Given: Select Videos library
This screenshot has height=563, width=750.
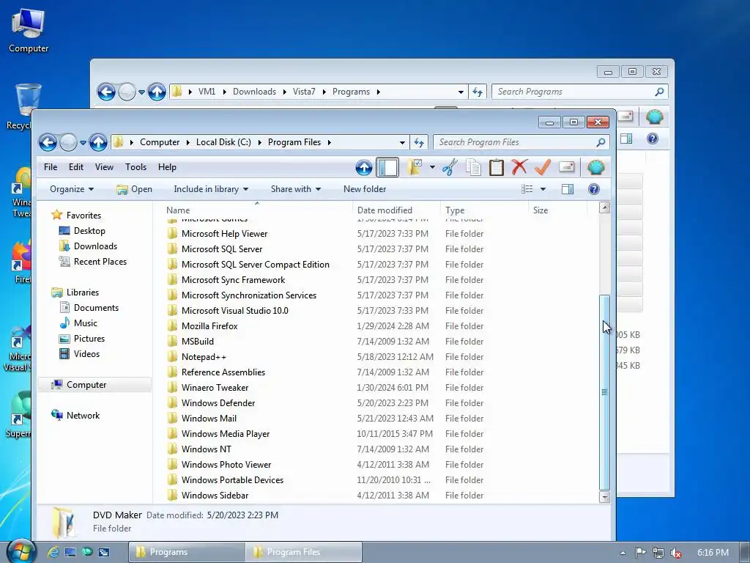Looking at the screenshot, I should point(86,354).
